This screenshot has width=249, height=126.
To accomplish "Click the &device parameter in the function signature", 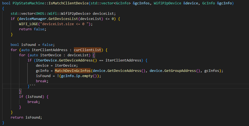I will pos(190,3).
